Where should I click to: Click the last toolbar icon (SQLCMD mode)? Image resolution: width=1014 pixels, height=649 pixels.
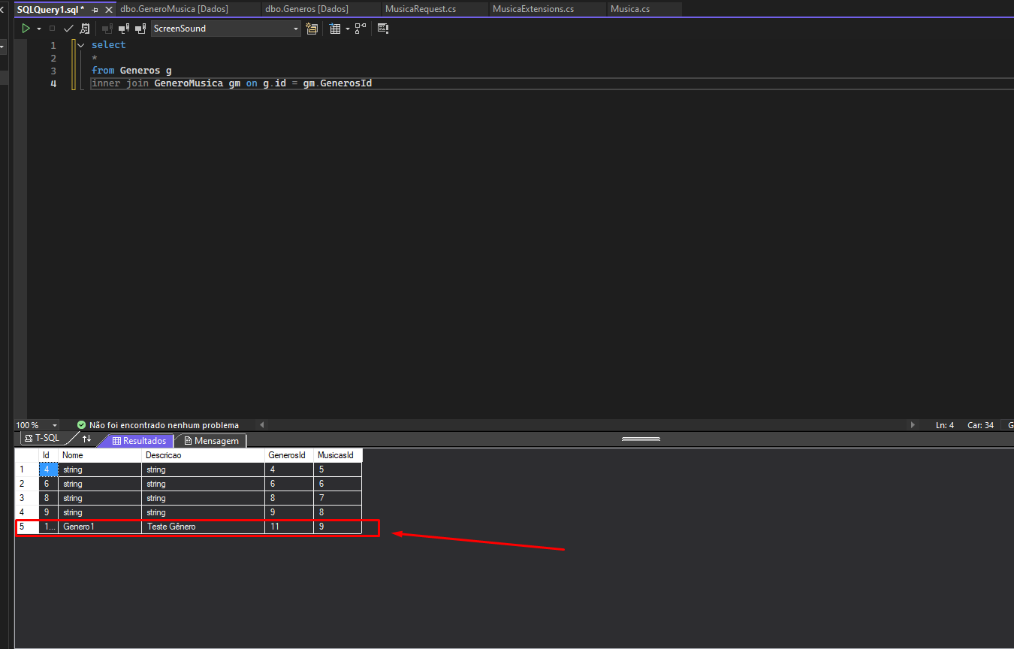tap(383, 29)
